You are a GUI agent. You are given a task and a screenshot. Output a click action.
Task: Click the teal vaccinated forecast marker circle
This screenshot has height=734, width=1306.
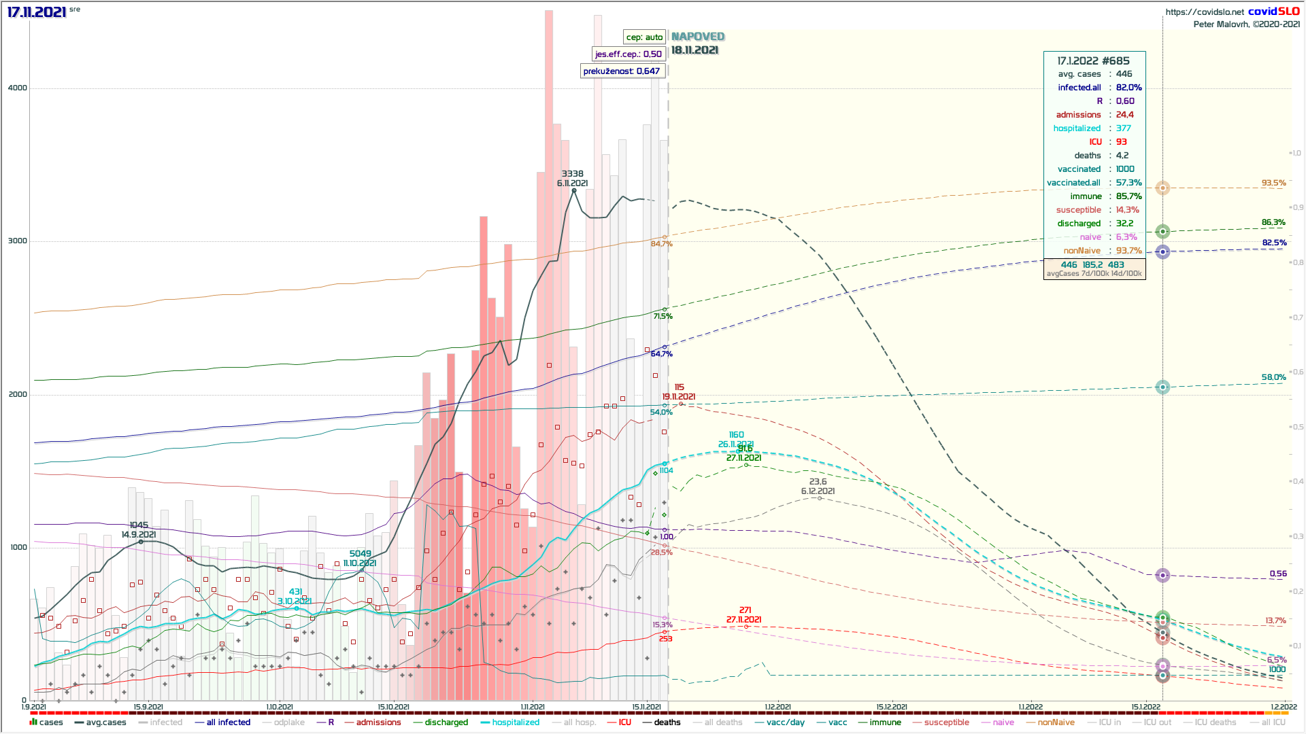pos(1163,387)
